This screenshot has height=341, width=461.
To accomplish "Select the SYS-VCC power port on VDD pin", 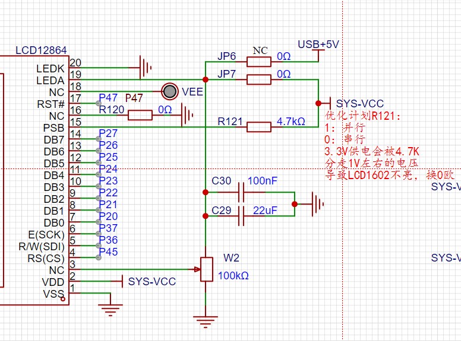I will (x=119, y=281).
